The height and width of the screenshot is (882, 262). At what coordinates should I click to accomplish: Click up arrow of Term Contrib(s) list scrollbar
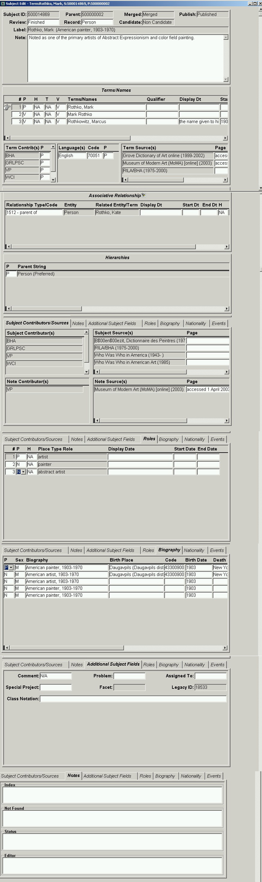point(53,147)
